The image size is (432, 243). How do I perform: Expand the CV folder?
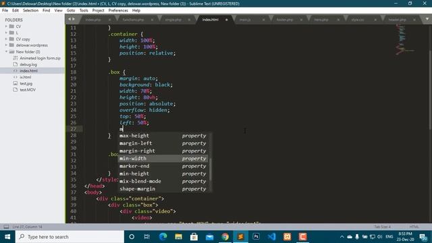click(x=6, y=26)
